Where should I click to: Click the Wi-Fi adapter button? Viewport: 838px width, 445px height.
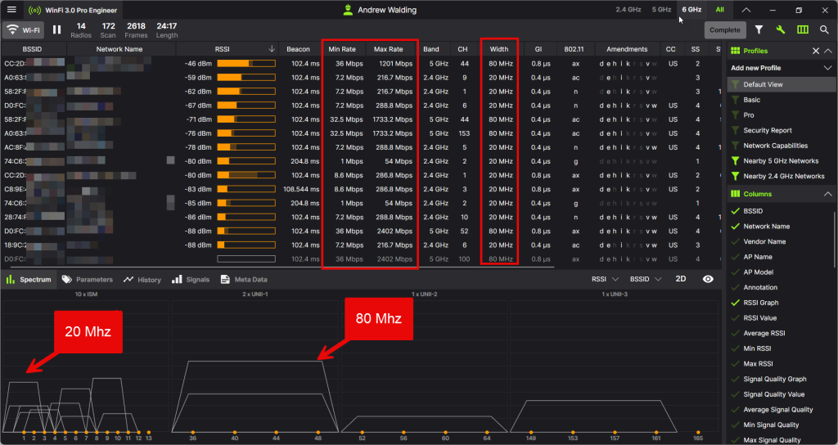pyautogui.click(x=23, y=30)
